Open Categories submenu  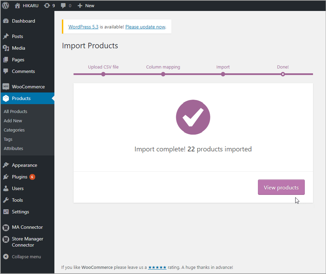click(14, 130)
